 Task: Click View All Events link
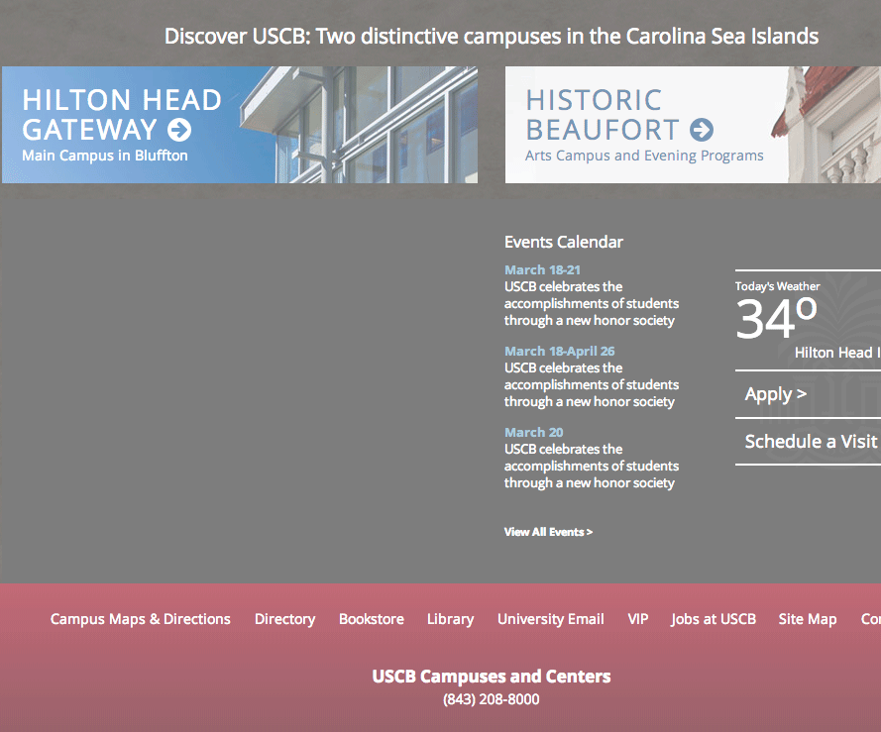(548, 532)
